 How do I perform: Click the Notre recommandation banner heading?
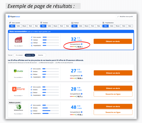coord(18,32)
